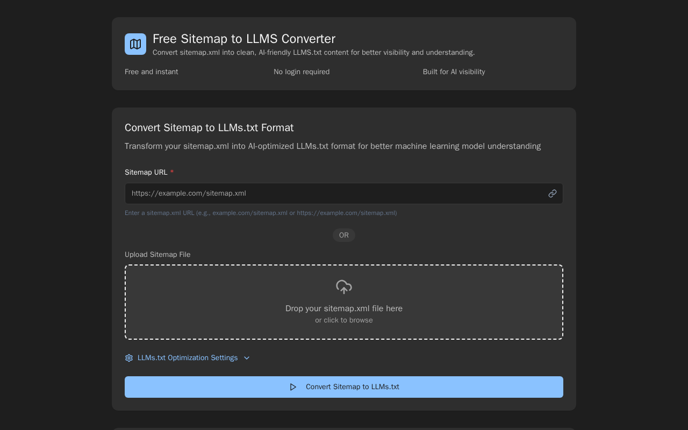
Task: Click 'or click to browse' text
Action: tap(344, 320)
